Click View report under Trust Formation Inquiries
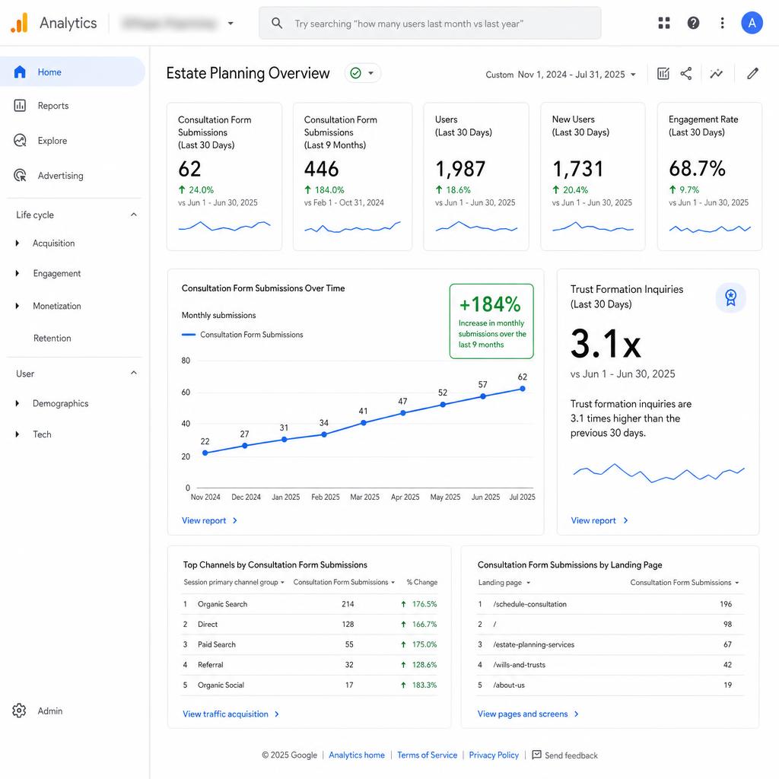Image resolution: width=779 pixels, height=779 pixels. (599, 520)
